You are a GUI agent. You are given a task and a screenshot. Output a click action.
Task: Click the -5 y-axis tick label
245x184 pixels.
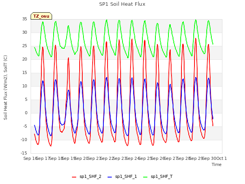[x=25, y=126]
